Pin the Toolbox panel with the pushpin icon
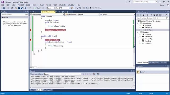 [x=25, y=12]
